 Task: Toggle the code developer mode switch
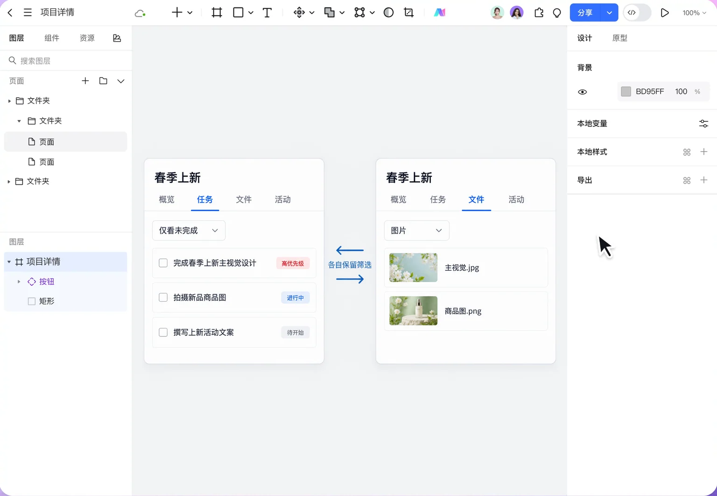pos(637,13)
